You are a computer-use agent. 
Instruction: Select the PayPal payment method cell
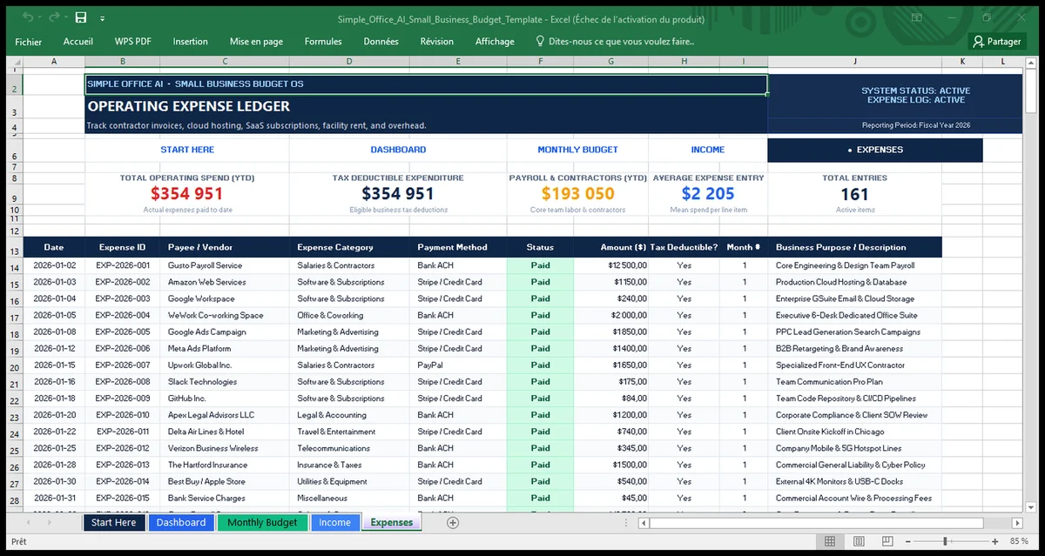pyautogui.click(x=458, y=365)
